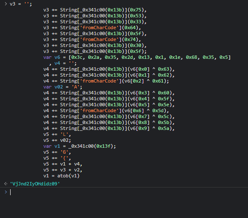Click the line ", v4 = '';"
The width and height of the screenshot is (248, 218).
pos(63,63)
